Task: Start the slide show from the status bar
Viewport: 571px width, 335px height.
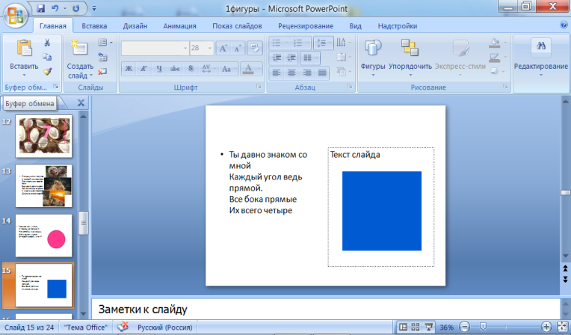Action: coord(428,327)
